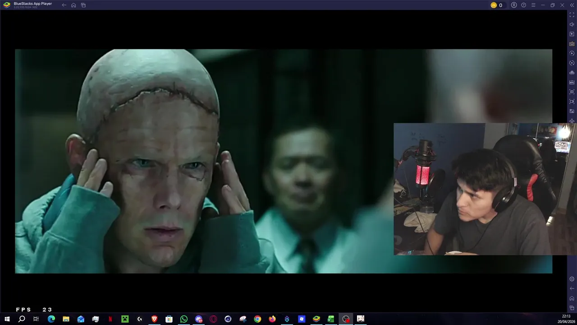
Task: Collapse the BlueStacks side toolbar
Action: tap(572, 5)
